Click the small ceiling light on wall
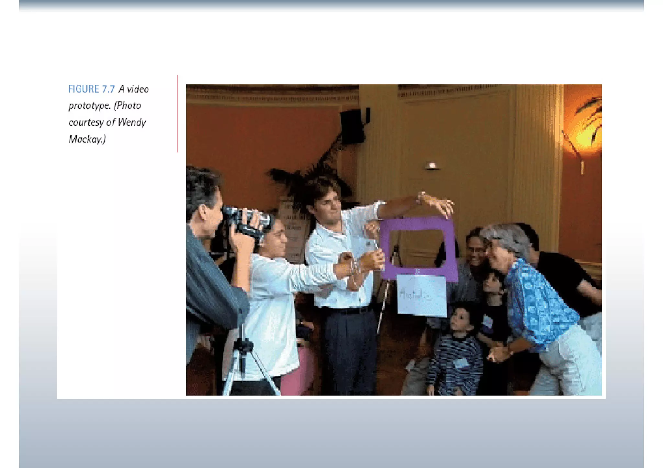The width and height of the screenshot is (663, 468). point(432,166)
